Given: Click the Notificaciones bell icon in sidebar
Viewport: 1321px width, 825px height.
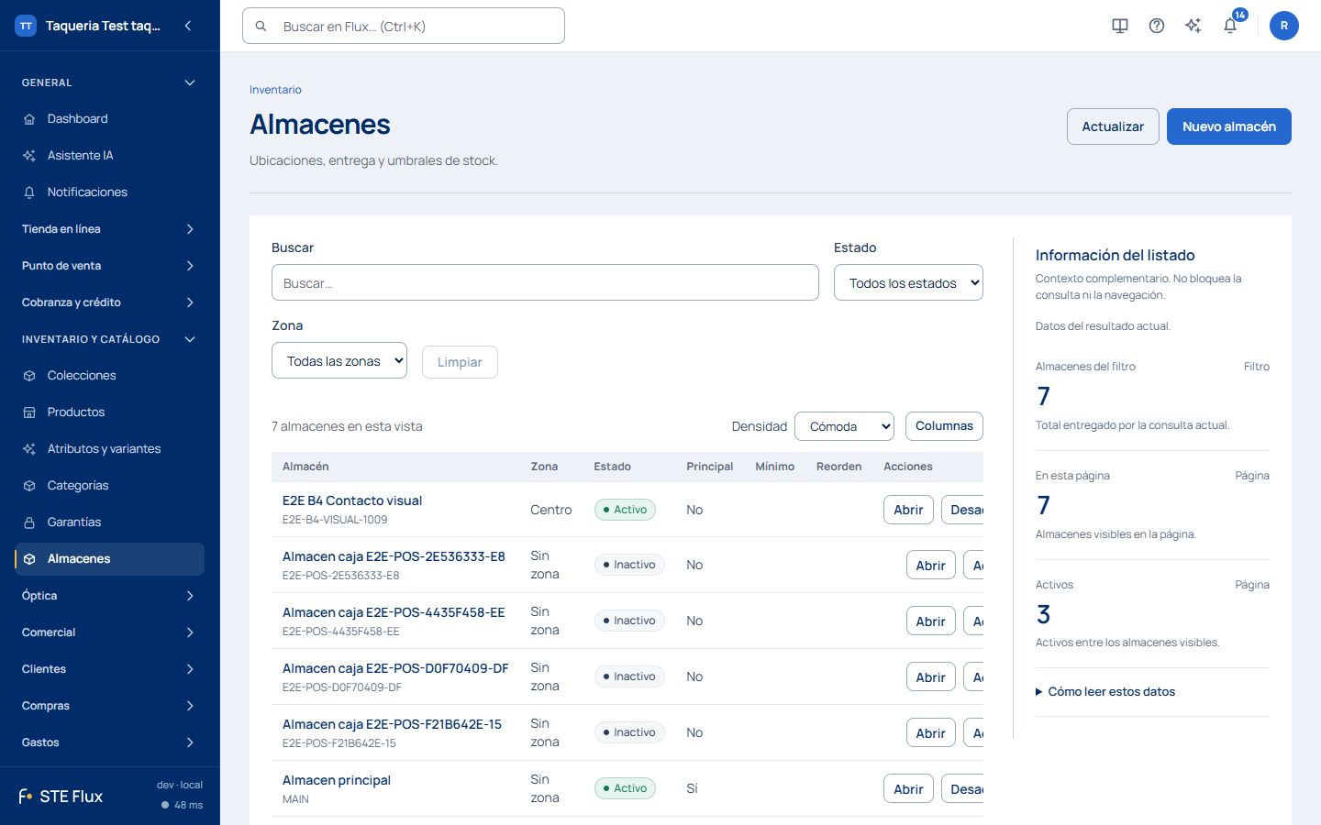Looking at the screenshot, I should point(29,192).
